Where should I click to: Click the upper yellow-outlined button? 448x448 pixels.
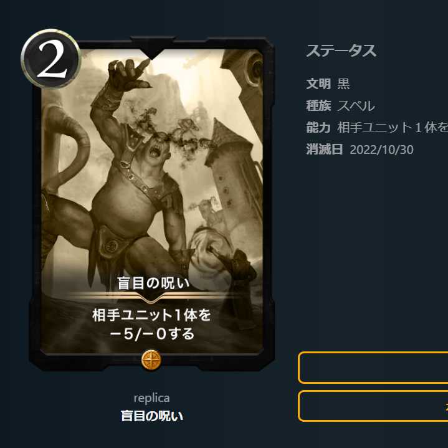373,368
